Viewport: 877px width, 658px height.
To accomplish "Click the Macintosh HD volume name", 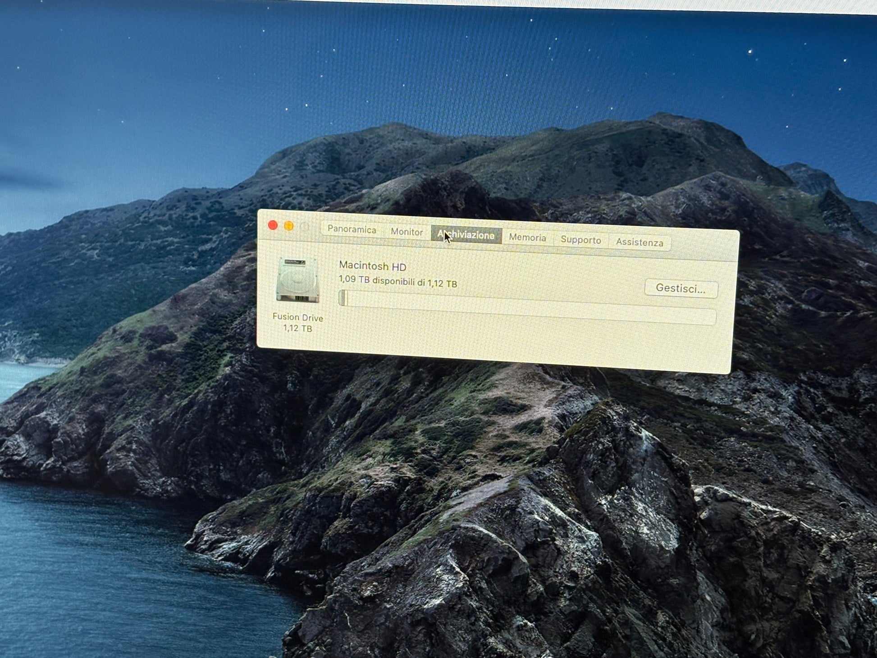I will tap(372, 266).
